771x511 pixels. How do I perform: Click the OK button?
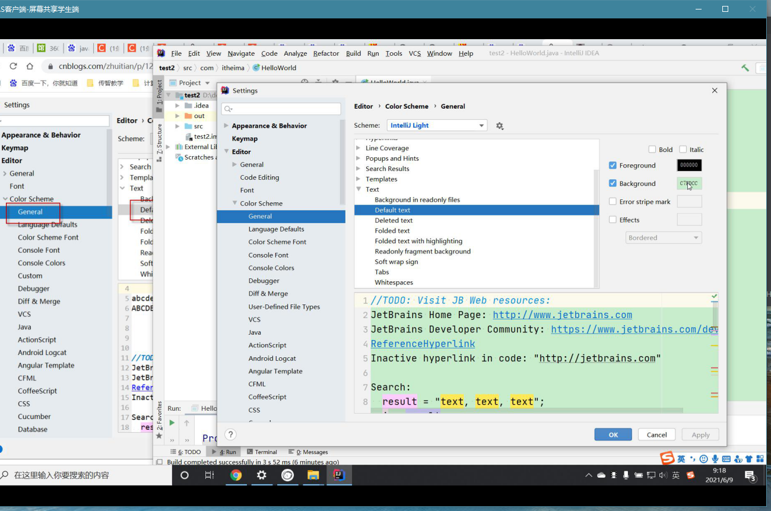[613, 434]
